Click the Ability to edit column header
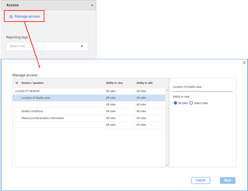Image resolution: width=248 pixels, height=191 pixels. [144, 83]
